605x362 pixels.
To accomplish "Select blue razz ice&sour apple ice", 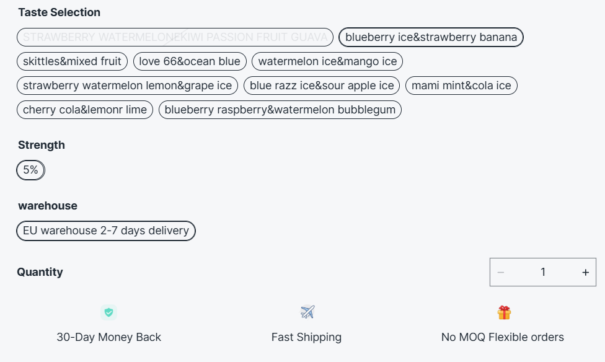I will (322, 86).
